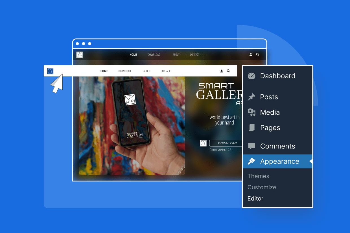The height and width of the screenshot is (233, 350).
Task: Click the Comments speech bubble icon
Action: (x=251, y=146)
